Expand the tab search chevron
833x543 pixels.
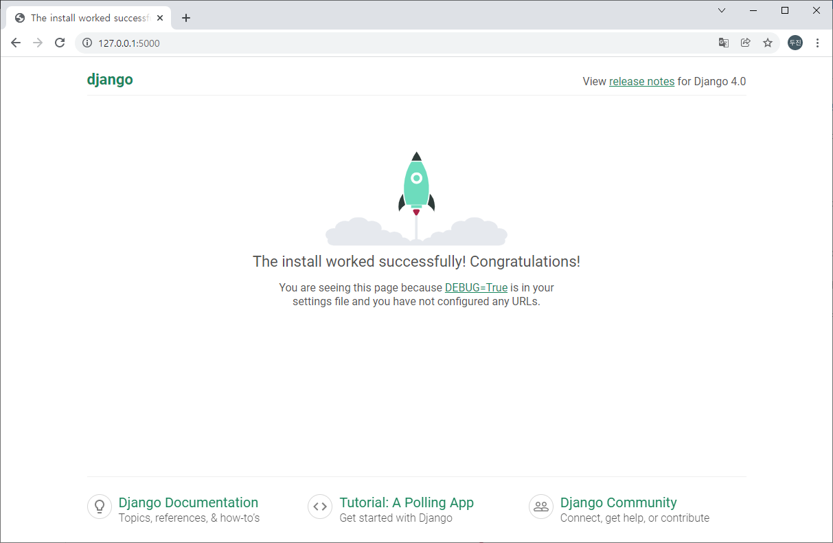tap(722, 10)
